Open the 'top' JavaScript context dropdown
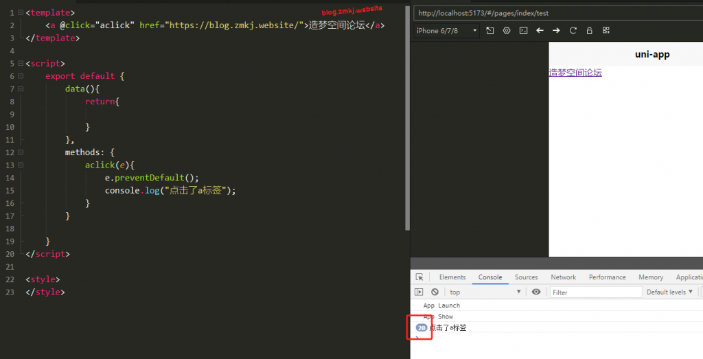703x359 pixels. [x=485, y=292]
